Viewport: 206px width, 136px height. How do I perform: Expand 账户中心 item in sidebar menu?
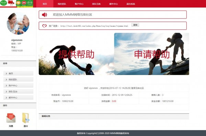pyautogui.click(x=19, y=86)
